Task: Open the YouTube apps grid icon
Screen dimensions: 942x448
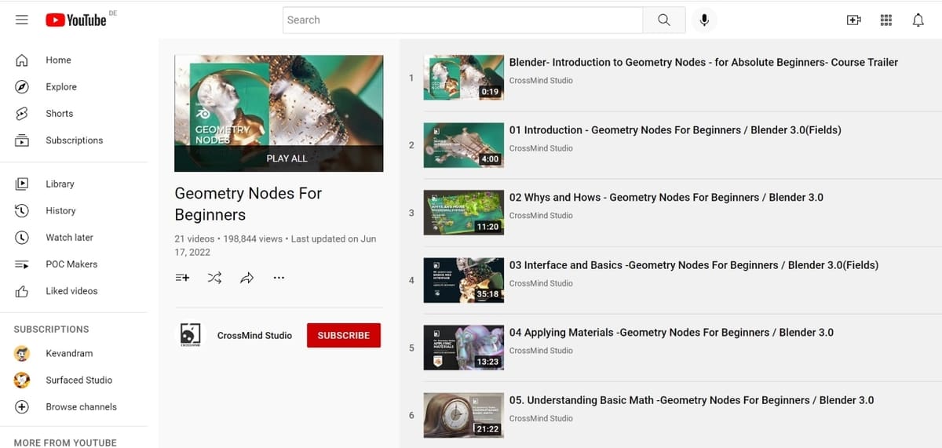Action: coord(886,20)
